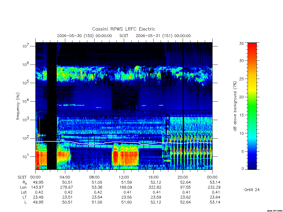This screenshot has height=212, width=283.
Task: Click the 10^4 frequency tick label
Action: [x=26, y=102]
